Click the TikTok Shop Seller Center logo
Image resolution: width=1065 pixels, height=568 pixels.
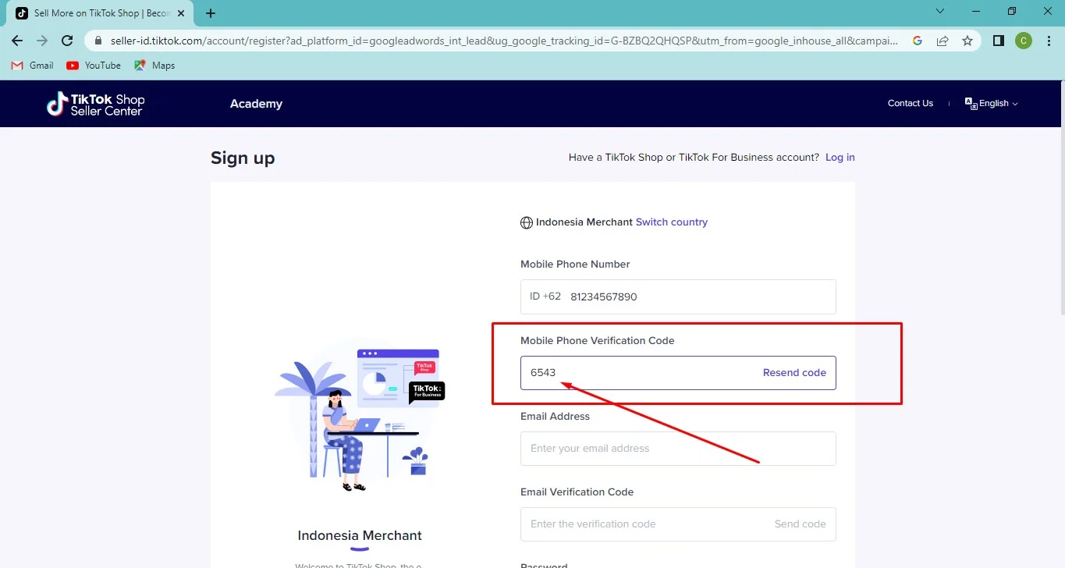tap(96, 104)
